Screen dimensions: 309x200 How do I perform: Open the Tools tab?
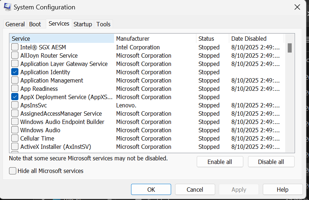[x=103, y=24]
